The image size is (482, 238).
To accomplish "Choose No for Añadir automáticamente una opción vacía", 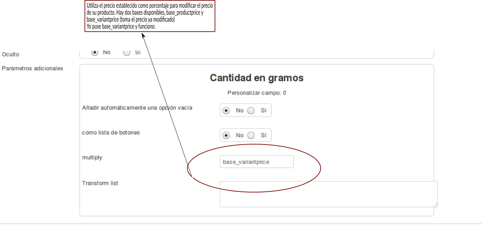I will [226, 111].
